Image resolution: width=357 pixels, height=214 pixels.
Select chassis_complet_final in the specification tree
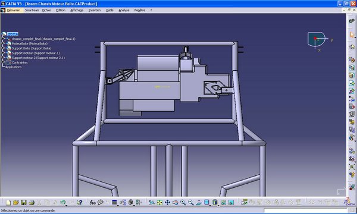43,39
